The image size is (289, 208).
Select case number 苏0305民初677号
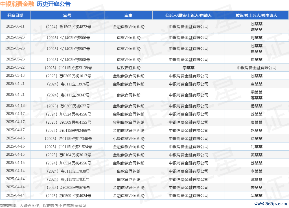point(68,106)
